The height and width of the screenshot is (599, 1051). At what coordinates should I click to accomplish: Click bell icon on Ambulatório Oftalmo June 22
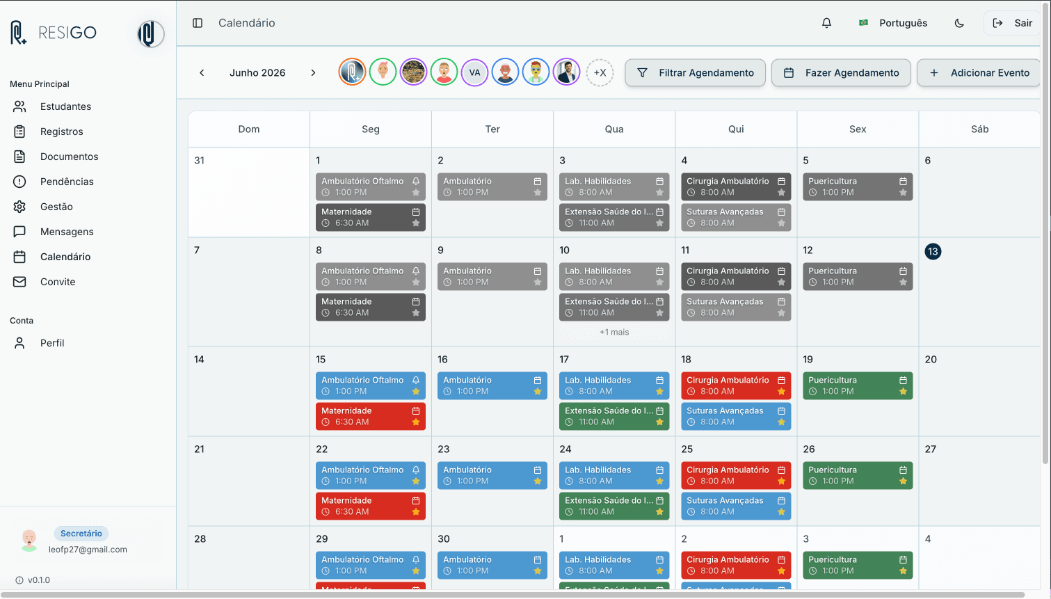(416, 470)
